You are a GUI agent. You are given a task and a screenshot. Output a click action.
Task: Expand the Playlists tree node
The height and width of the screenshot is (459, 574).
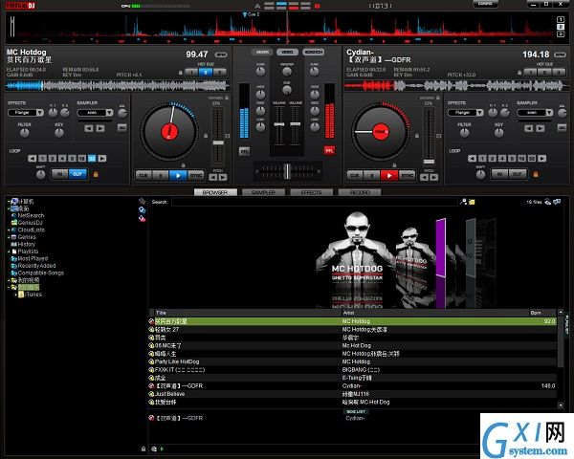pyautogui.click(x=9, y=251)
